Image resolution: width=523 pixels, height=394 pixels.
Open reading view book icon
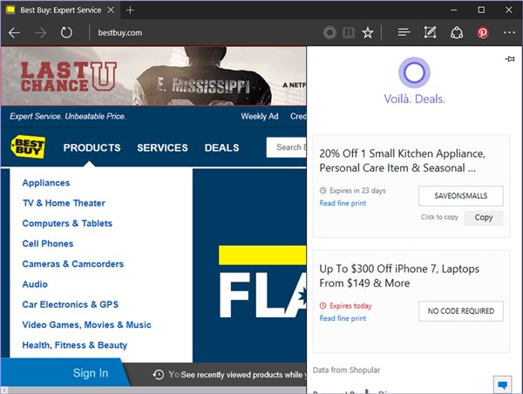pyautogui.click(x=348, y=33)
